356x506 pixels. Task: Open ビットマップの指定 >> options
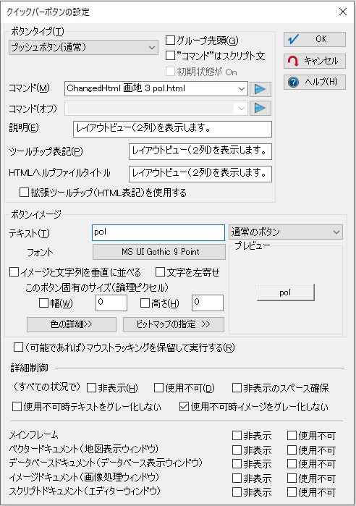tap(174, 324)
